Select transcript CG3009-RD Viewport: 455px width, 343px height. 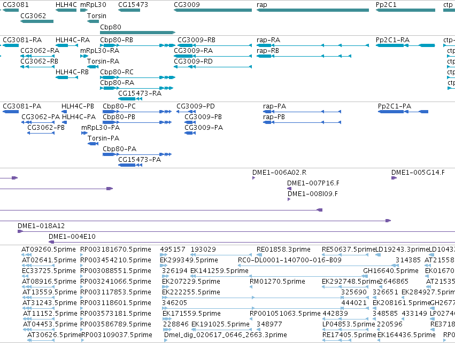pyautogui.click(x=193, y=61)
